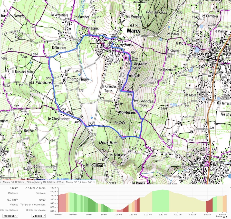231x219 pixels.
Task: Click the Pente up arrow
Action: click(x=224, y=216)
